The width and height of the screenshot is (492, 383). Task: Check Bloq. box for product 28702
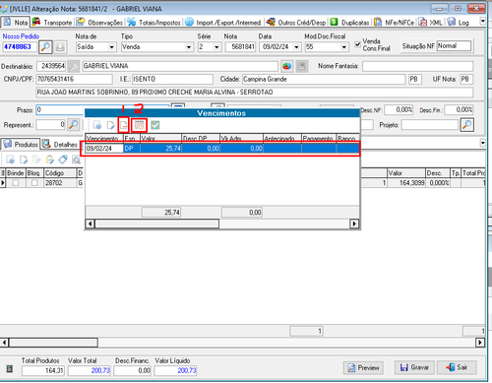pyautogui.click(x=34, y=183)
